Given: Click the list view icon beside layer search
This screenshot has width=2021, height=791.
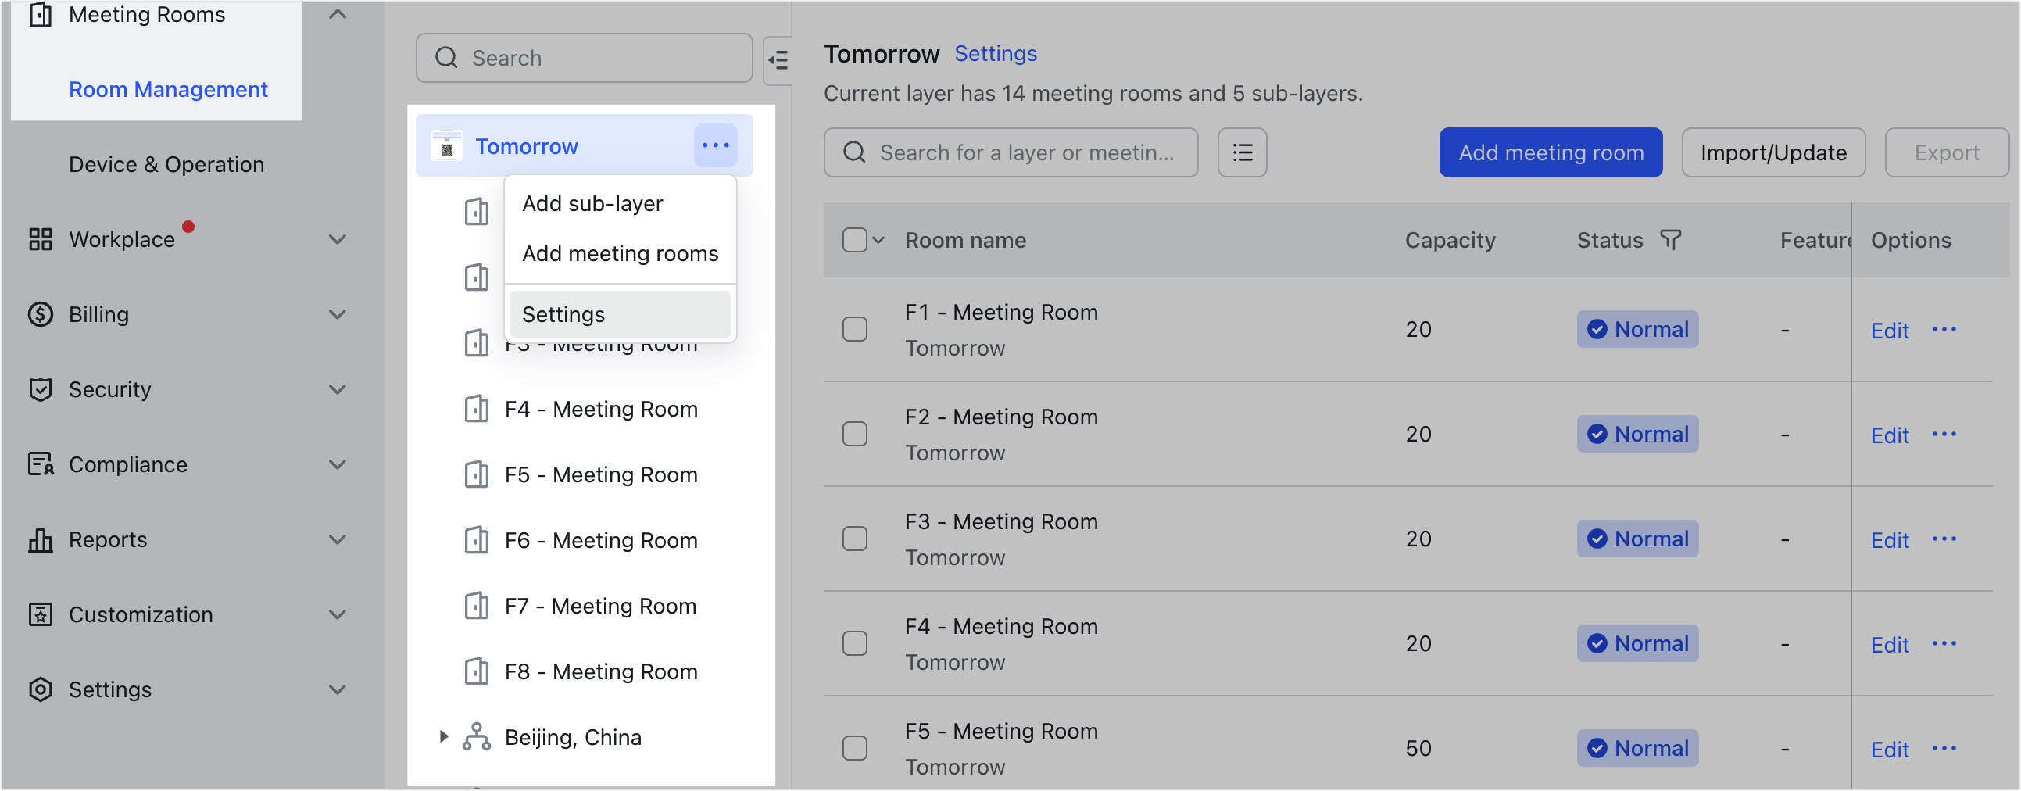Looking at the screenshot, I should pyautogui.click(x=1242, y=152).
